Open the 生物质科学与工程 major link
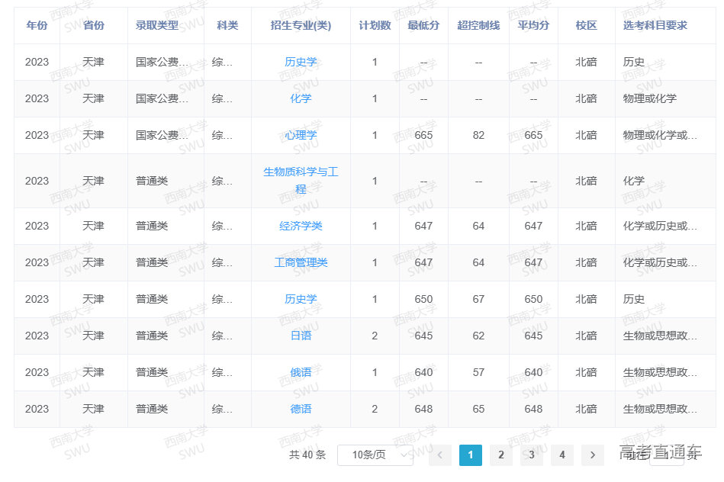 pos(301,180)
